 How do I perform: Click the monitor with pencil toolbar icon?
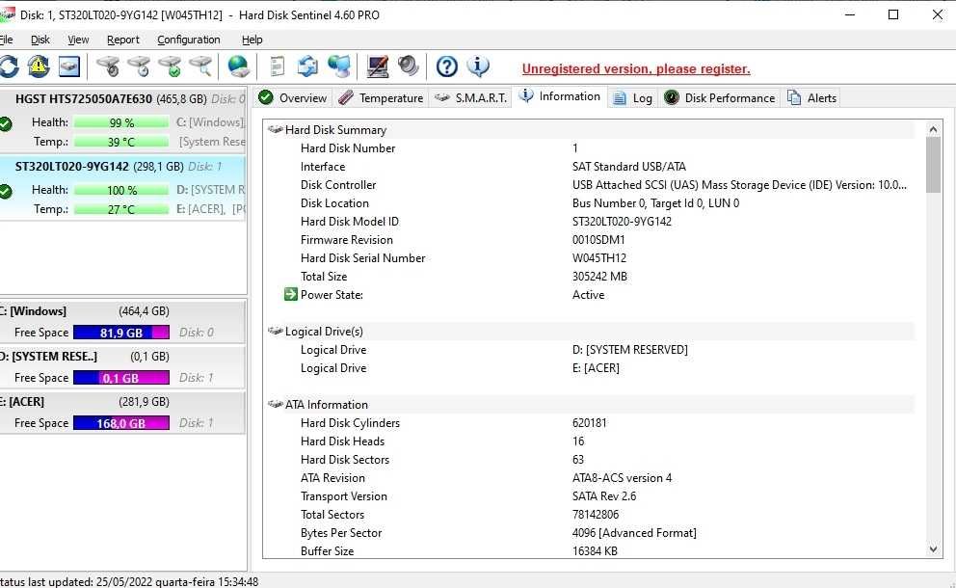pyautogui.click(x=378, y=67)
